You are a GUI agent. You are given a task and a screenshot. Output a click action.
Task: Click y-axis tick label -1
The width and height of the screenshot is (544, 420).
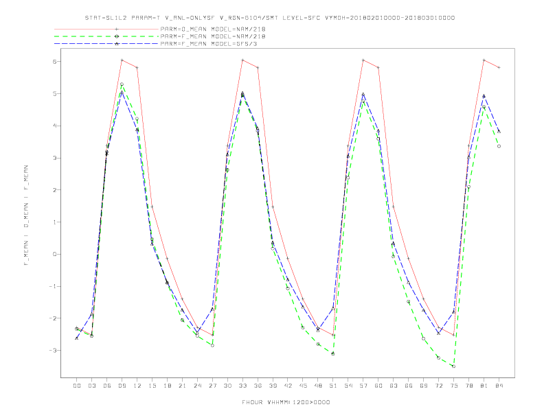click(52, 286)
